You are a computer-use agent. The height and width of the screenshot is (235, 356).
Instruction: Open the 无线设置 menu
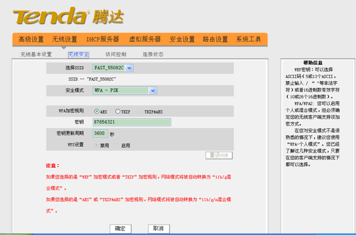click(x=64, y=39)
